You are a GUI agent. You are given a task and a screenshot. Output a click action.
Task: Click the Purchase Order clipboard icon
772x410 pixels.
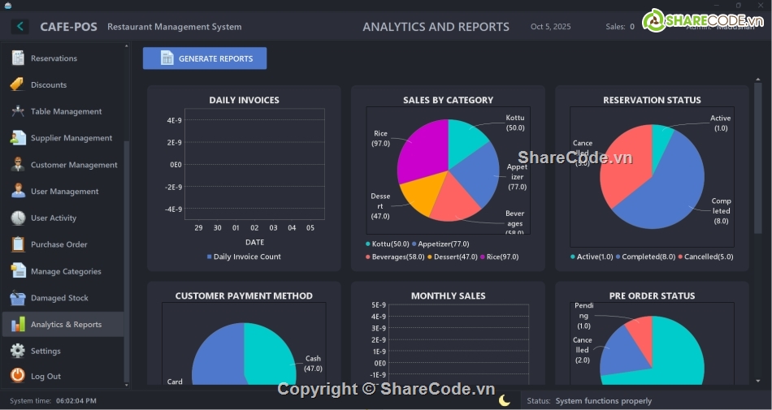(17, 244)
